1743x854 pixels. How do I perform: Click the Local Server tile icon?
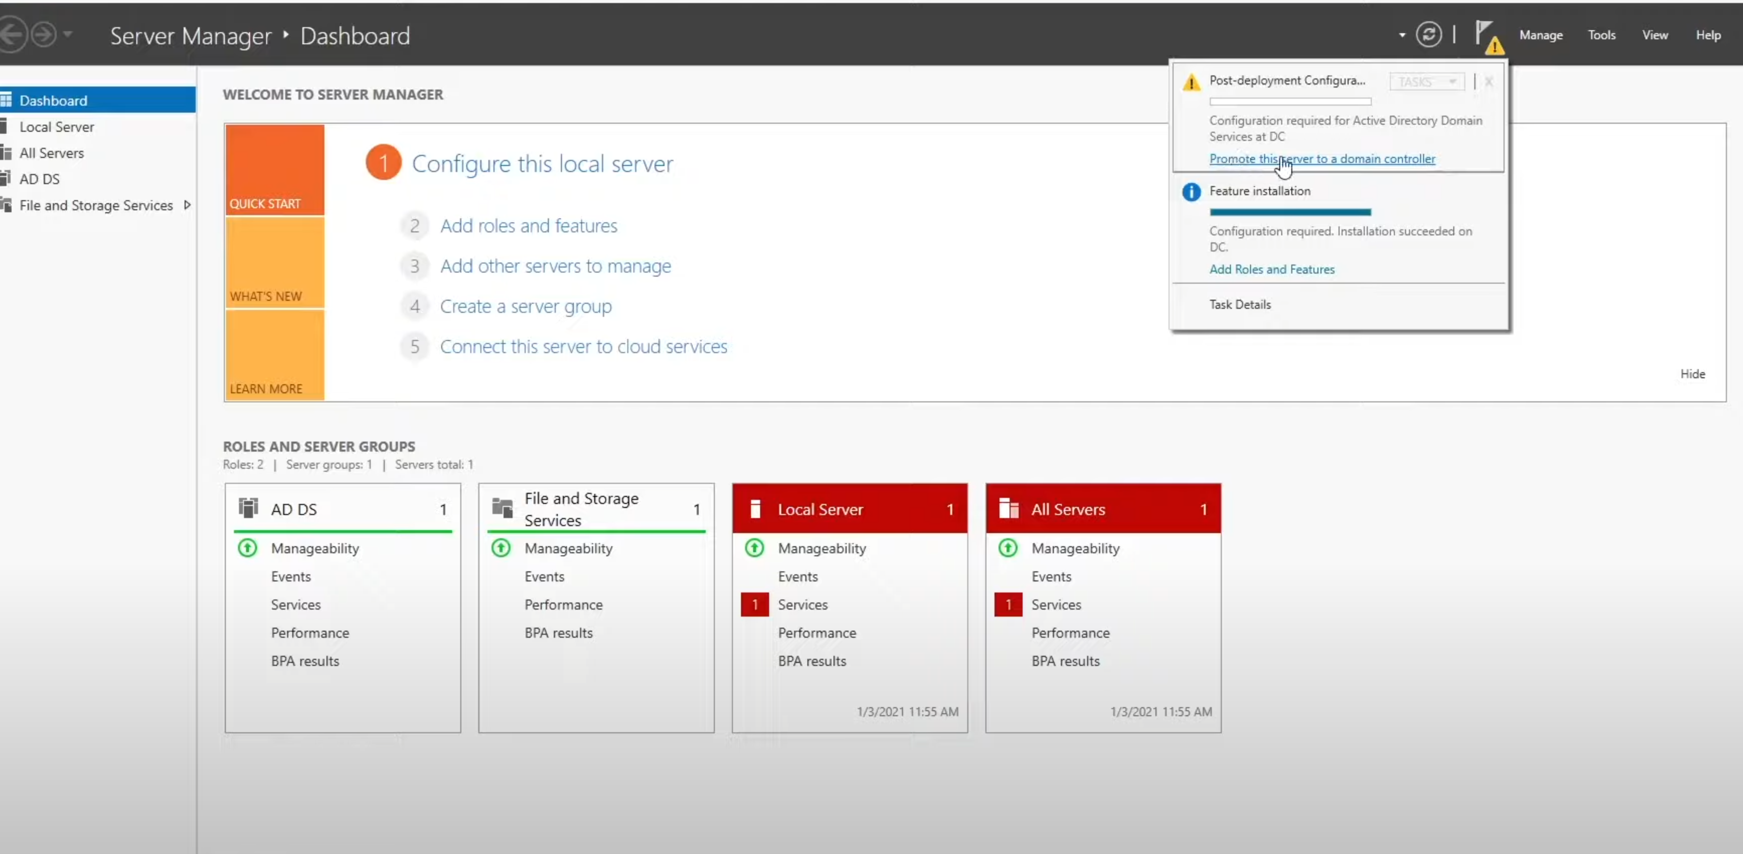pos(755,508)
